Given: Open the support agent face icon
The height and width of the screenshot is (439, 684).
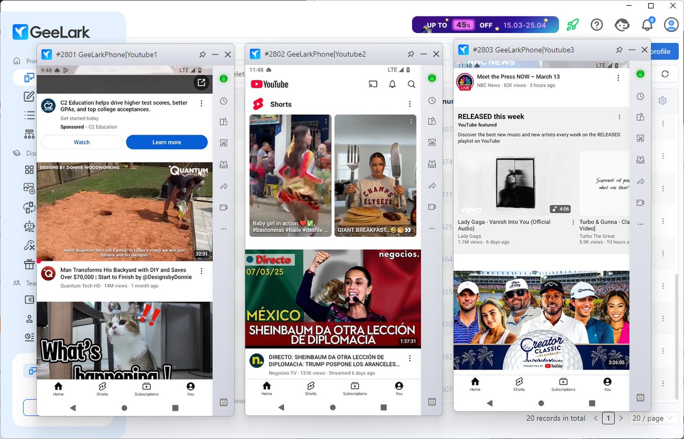Looking at the screenshot, I should tap(621, 25).
